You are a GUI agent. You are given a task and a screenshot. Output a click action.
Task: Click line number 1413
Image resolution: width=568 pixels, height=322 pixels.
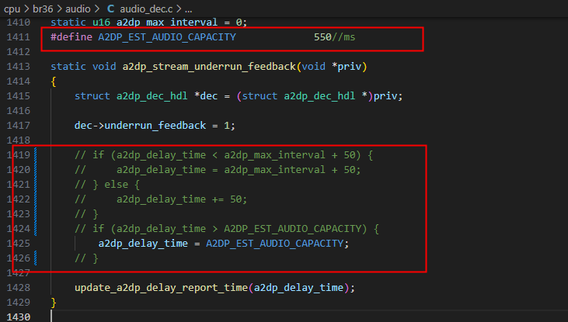(x=19, y=67)
